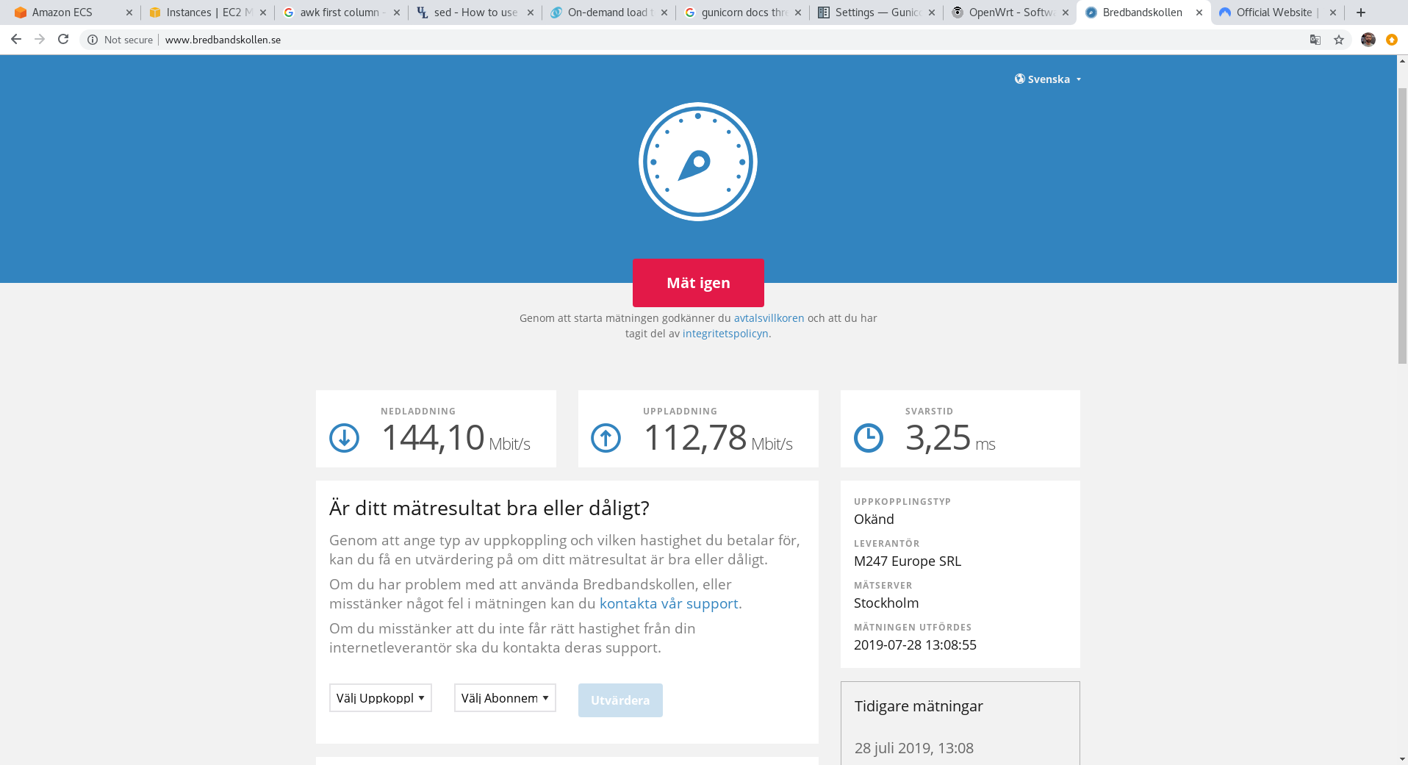
Task: Close the Instances EC2 tab
Action: (x=263, y=12)
